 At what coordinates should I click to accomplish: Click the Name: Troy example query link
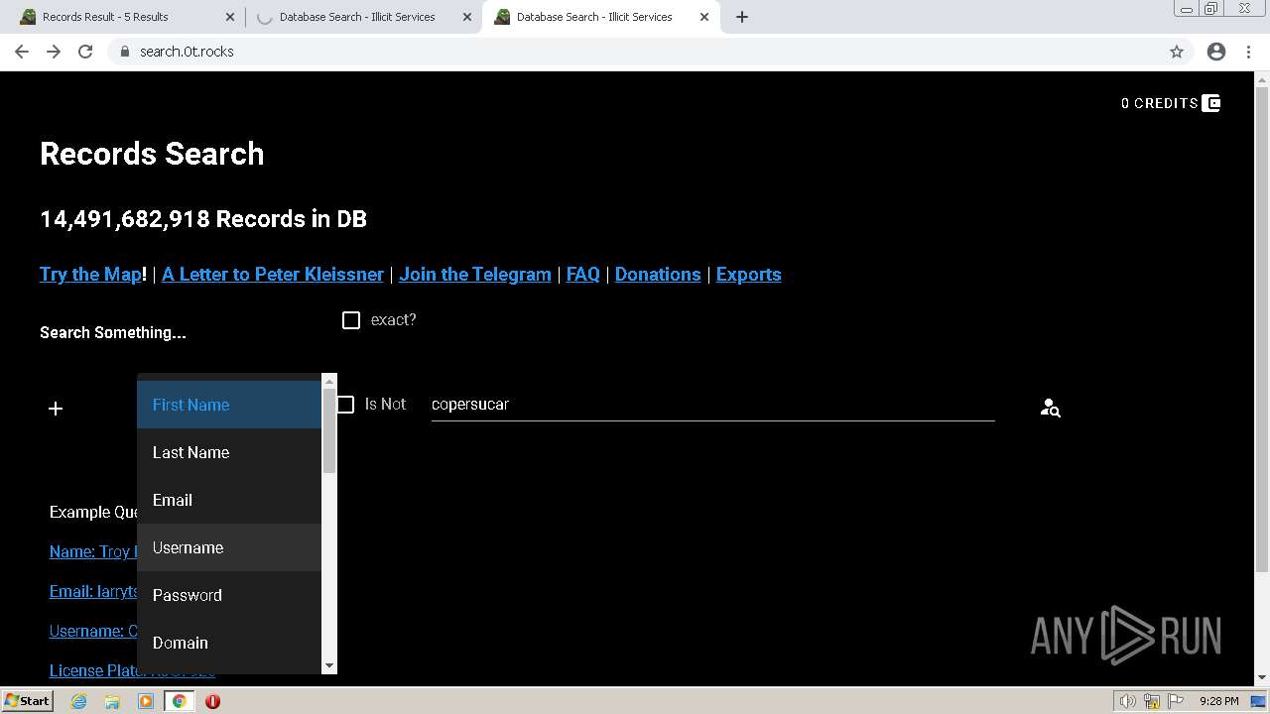pyautogui.click(x=92, y=551)
